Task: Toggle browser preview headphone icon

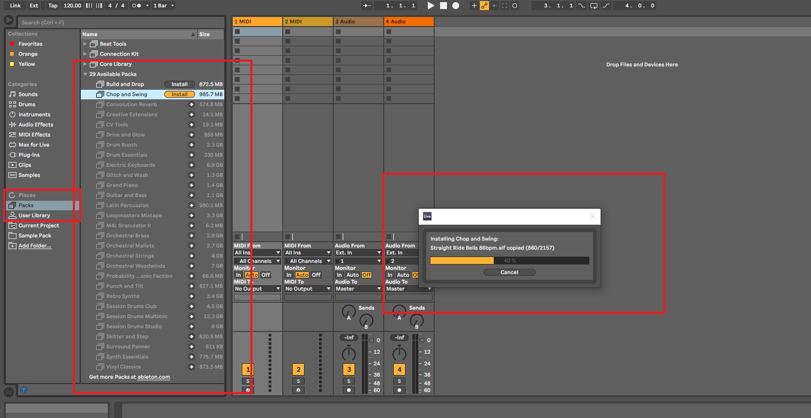Action: pos(23,390)
